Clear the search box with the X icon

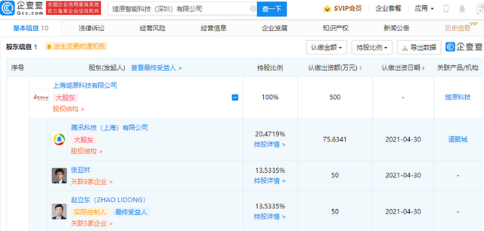click(x=253, y=9)
